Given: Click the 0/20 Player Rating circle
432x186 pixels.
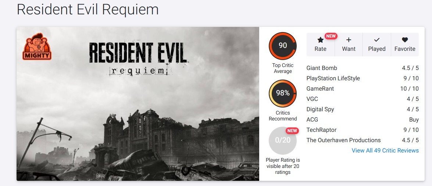Looking at the screenshot, I should [283, 140].
